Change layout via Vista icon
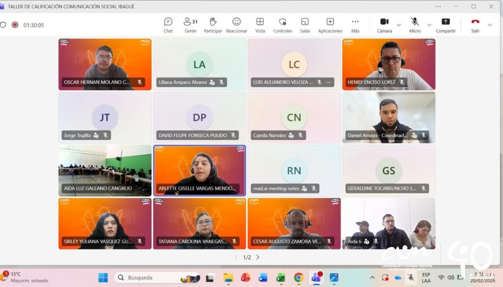The width and height of the screenshot is (503, 287). point(260,25)
